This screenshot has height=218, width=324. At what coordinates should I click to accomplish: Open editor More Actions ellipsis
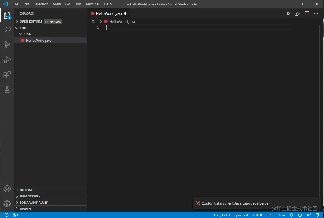[316, 13]
